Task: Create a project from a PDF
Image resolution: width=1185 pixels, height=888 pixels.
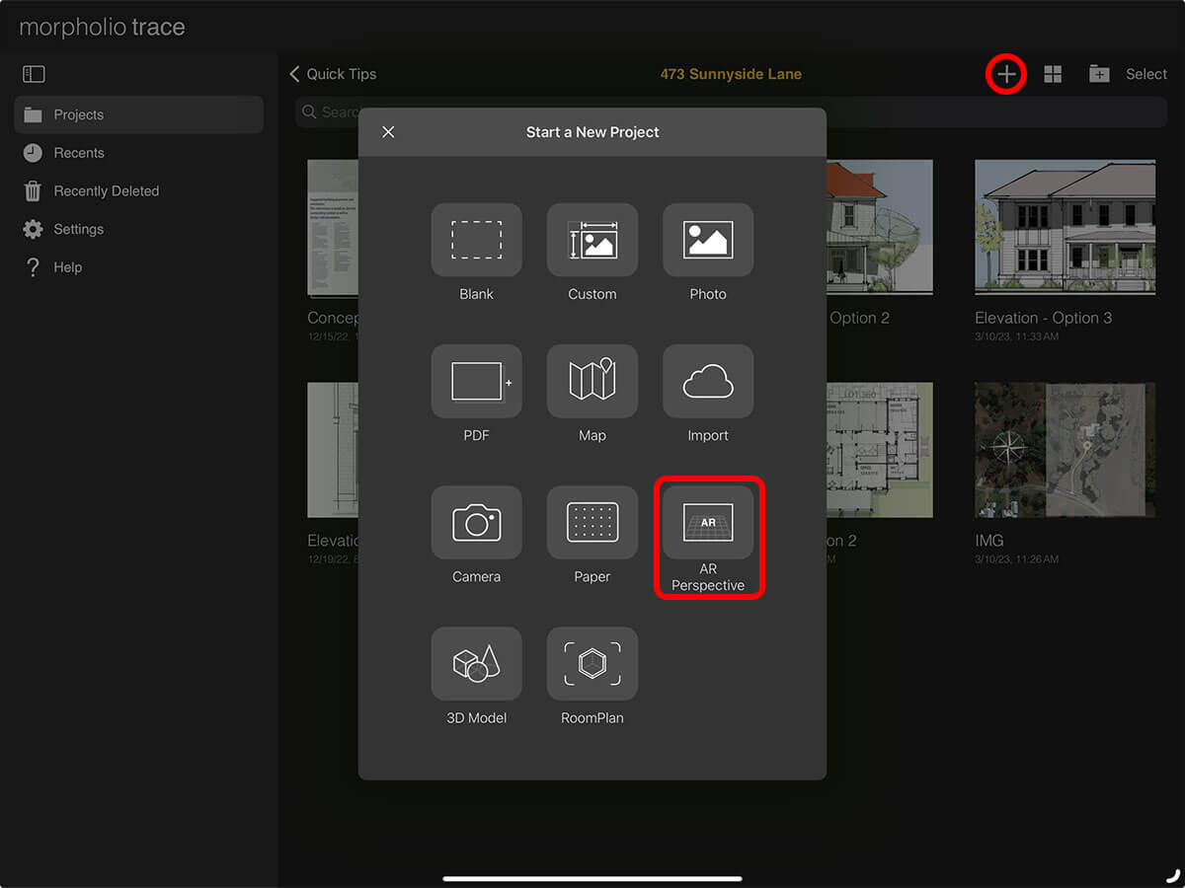Action: click(476, 382)
